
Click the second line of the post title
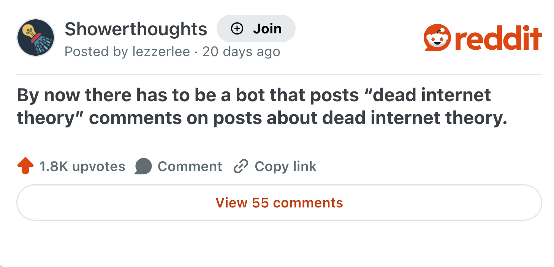(262, 118)
